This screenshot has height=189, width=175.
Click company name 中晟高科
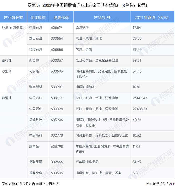pyautogui.click(x=36, y=135)
